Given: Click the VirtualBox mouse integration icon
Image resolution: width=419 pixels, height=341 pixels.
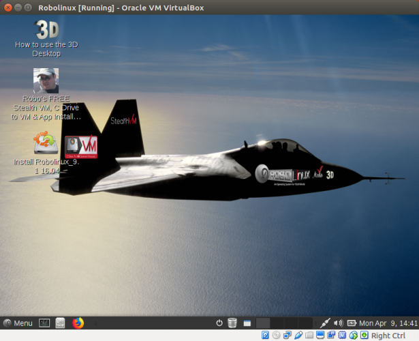Looking at the screenshot, I should pyautogui.click(x=354, y=335).
